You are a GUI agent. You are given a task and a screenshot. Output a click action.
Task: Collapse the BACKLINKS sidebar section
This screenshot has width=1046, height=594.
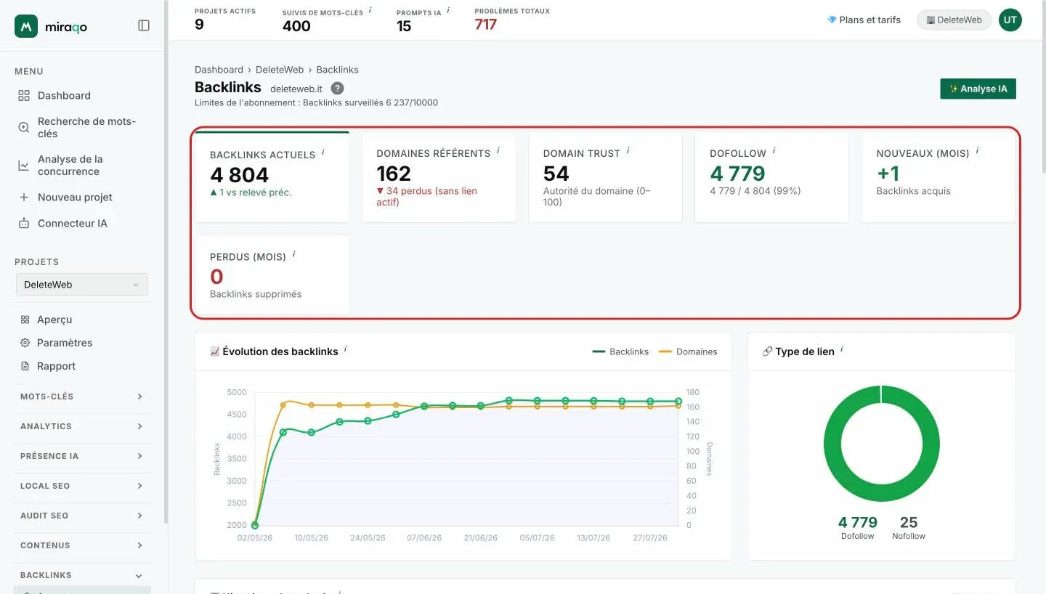click(82, 575)
